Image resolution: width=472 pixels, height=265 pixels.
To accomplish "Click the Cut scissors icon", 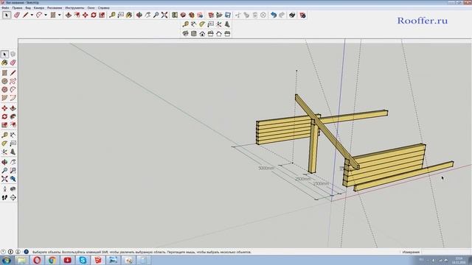I will [x=237, y=15].
